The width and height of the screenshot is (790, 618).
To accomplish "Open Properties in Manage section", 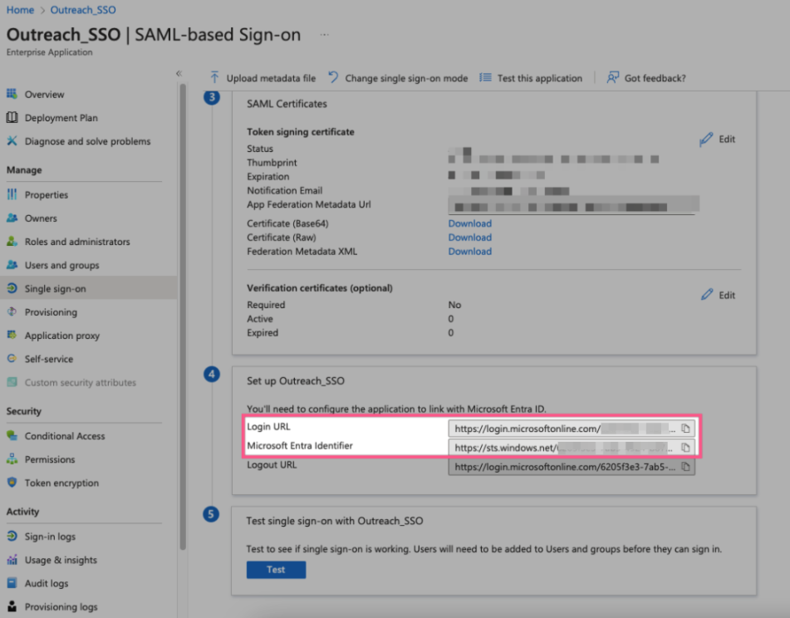I will (x=47, y=194).
